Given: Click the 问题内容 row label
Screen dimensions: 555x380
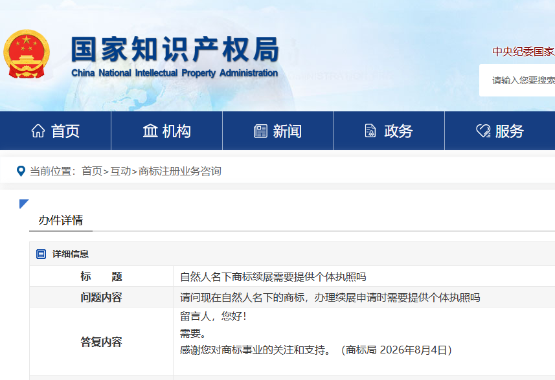Looking at the screenshot, I should click(x=101, y=297).
